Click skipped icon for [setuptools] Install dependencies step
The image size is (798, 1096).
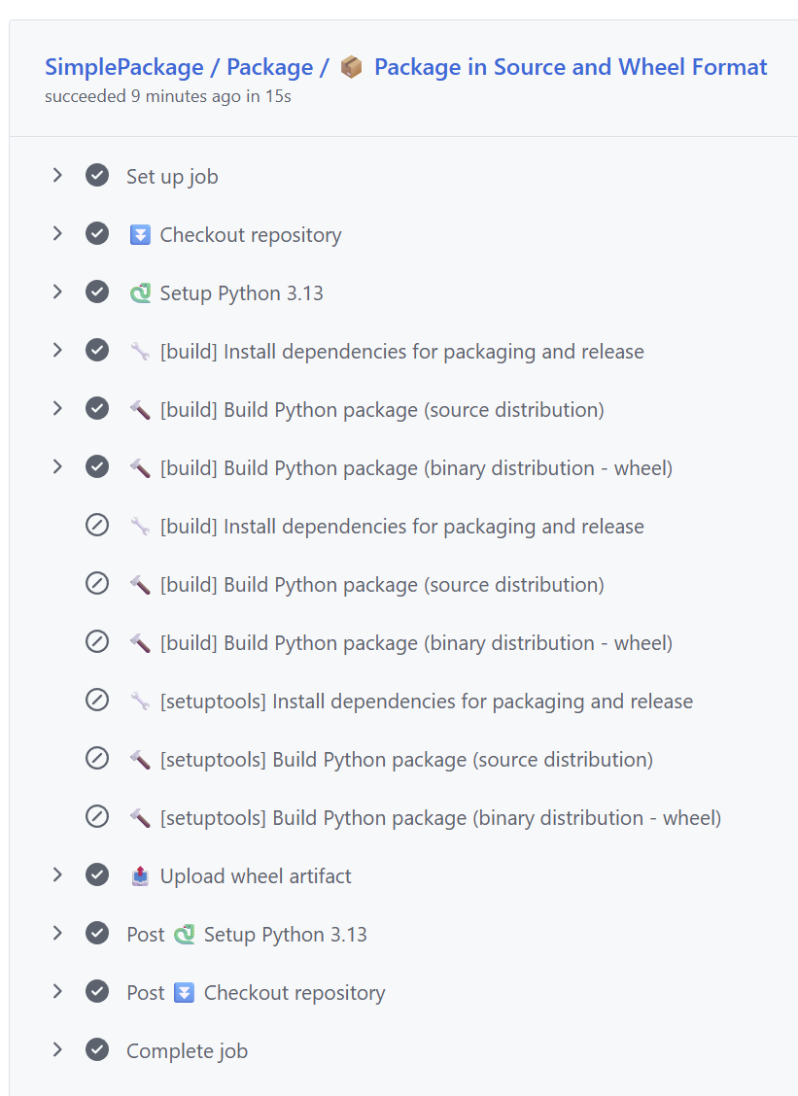tap(97, 701)
